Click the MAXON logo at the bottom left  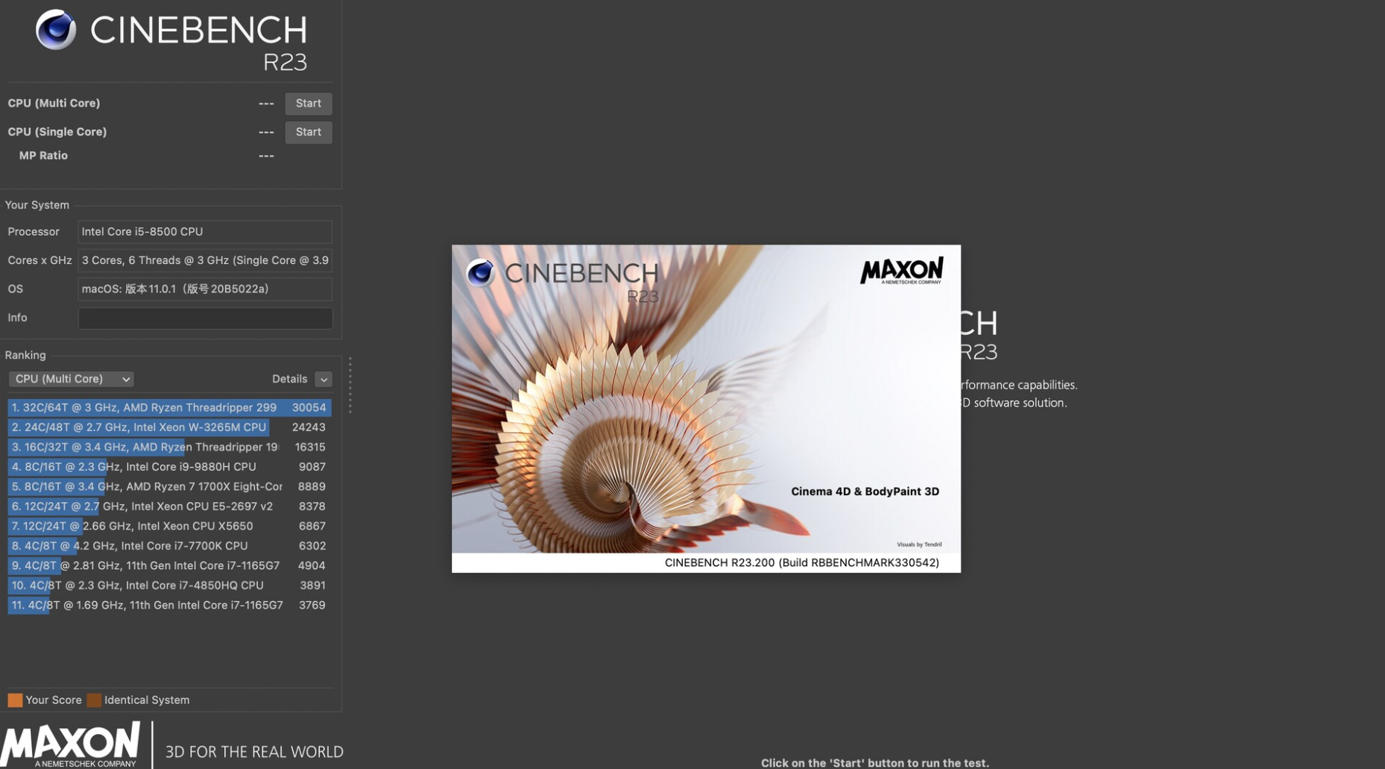pyautogui.click(x=71, y=744)
